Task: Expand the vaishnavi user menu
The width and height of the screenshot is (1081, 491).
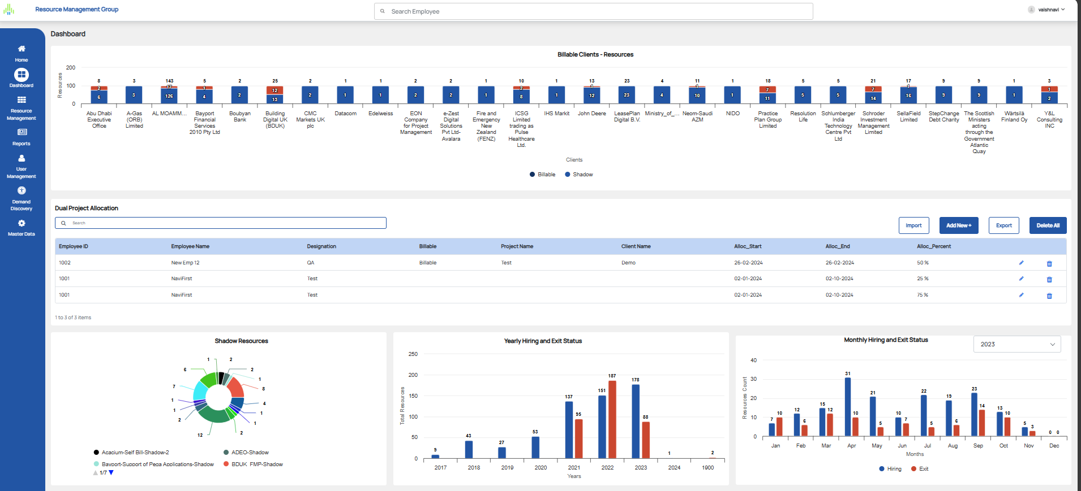Action: (x=1047, y=10)
